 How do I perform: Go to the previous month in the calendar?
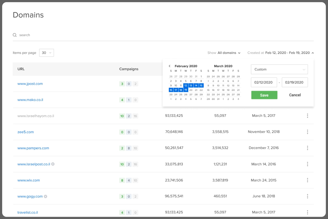(x=170, y=66)
